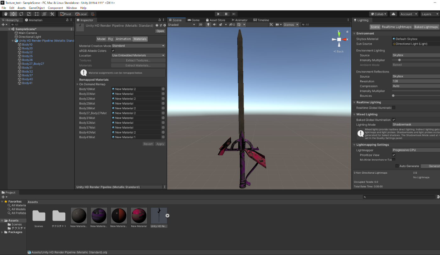Image resolution: width=440 pixels, height=255 pixels.
Task: Click the Step frame button
Action: coord(234,14)
